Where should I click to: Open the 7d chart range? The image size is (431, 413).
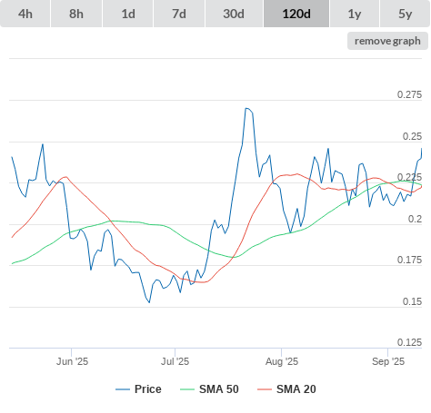(x=179, y=14)
